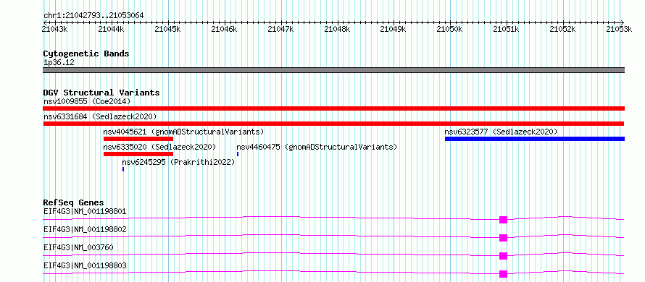645x282 pixels.
Task: Click the 21048k ruler tick label
Action: click(x=337, y=29)
